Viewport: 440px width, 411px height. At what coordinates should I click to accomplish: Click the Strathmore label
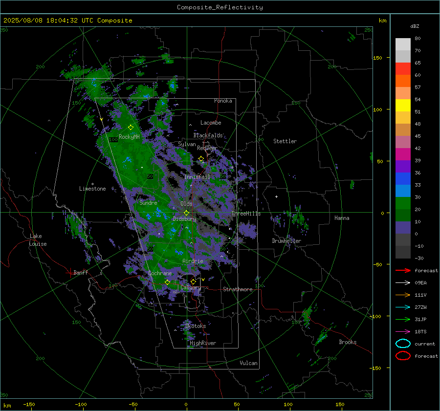tap(238, 289)
